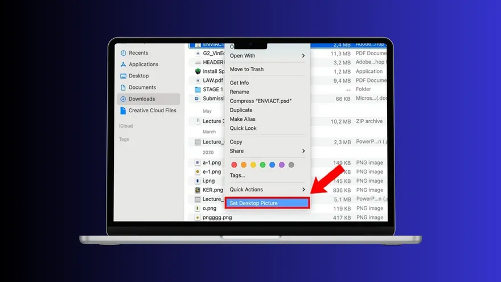The width and height of the screenshot is (501, 282).
Task: Click the "10,2 MB" size cell
Action: tap(340, 121)
